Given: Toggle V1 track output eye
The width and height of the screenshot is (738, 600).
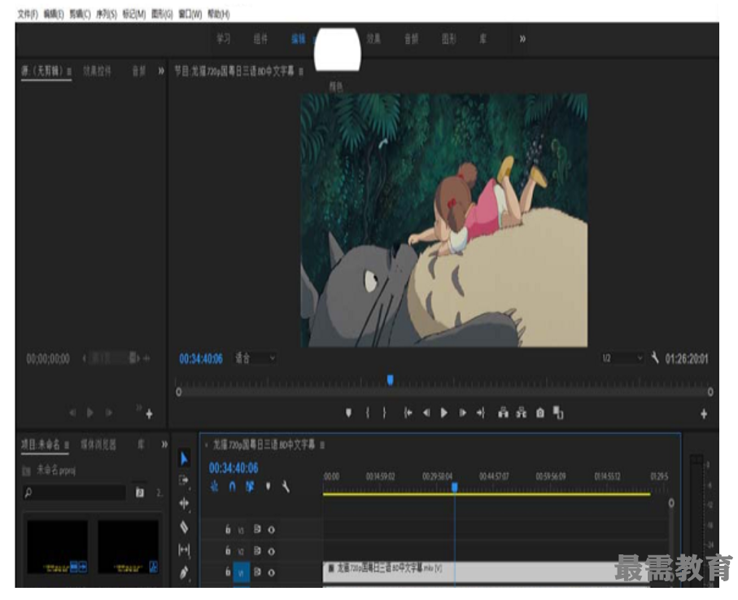Looking at the screenshot, I should click(271, 572).
